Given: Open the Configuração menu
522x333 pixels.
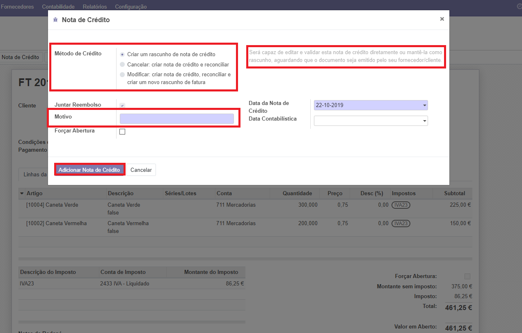Looking at the screenshot, I should point(130,7).
